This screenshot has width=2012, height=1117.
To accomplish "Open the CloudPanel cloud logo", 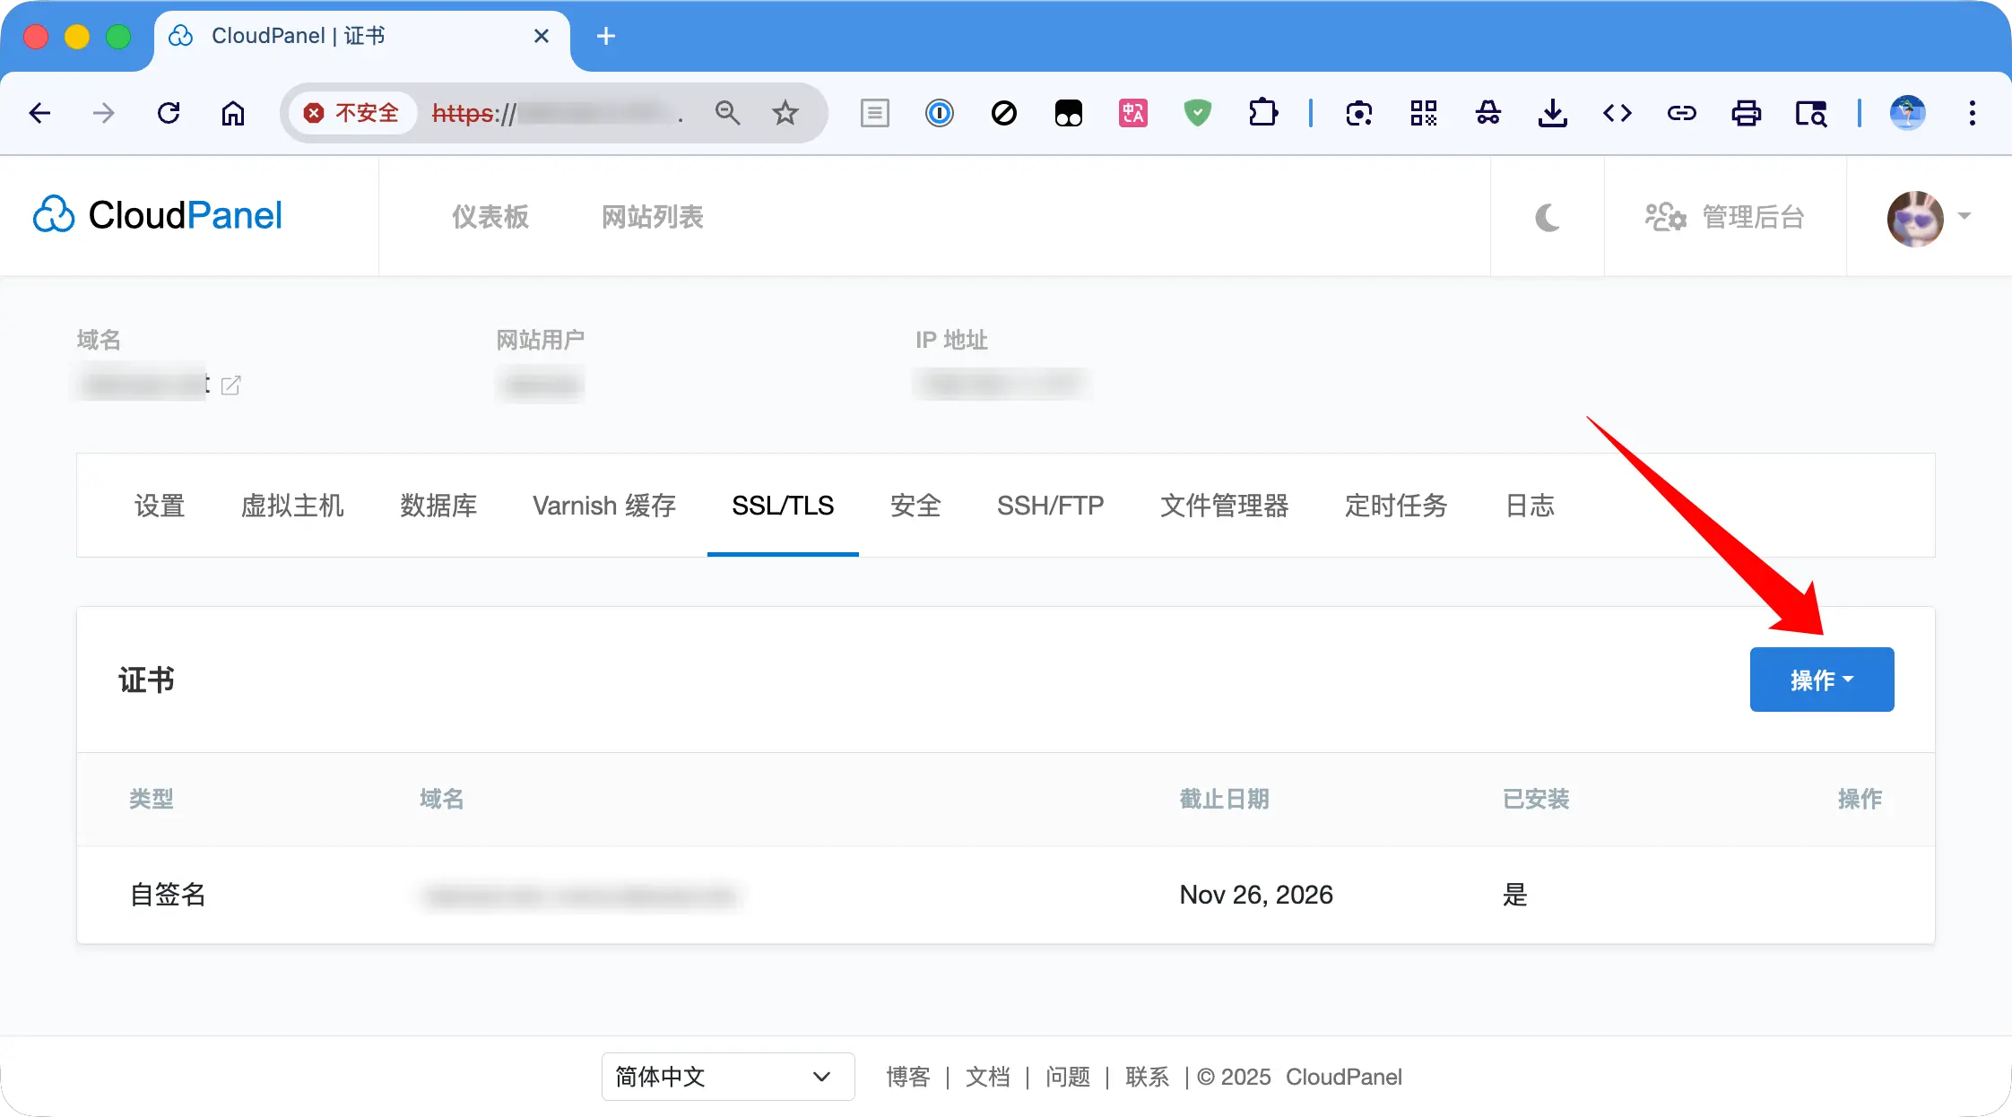I will click(54, 215).
